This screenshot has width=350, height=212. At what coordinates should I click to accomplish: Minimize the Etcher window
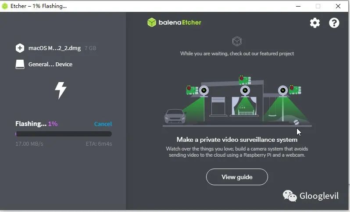pyautogui.click(x=298, y=6)
